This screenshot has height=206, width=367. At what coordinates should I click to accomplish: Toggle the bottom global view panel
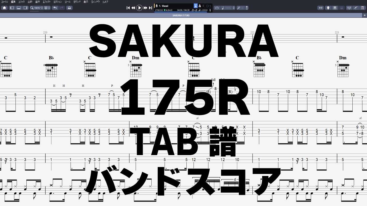pos(19,8)
